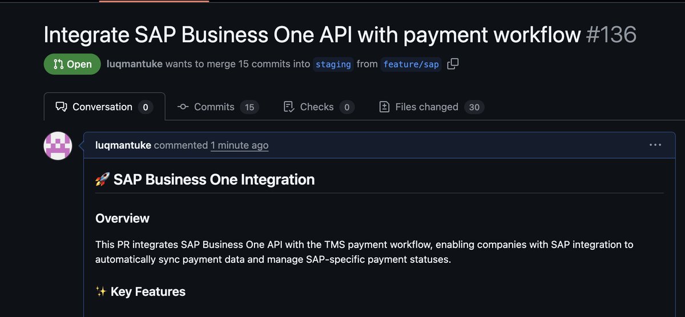Click the luqmantuke avatar image
This screenshot has height=317, width=685.
[x=58, y=145]
